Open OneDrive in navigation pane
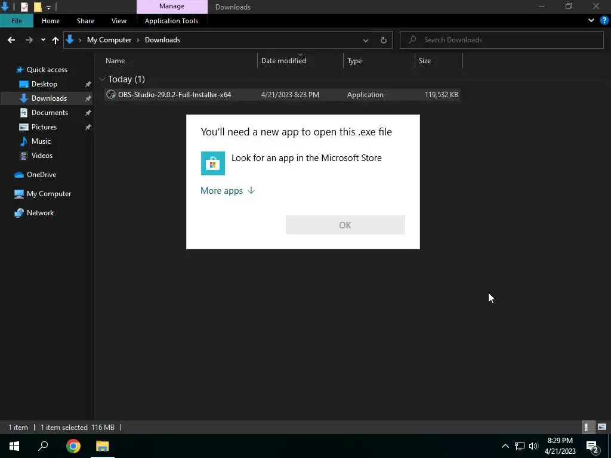 click(41, 175)
